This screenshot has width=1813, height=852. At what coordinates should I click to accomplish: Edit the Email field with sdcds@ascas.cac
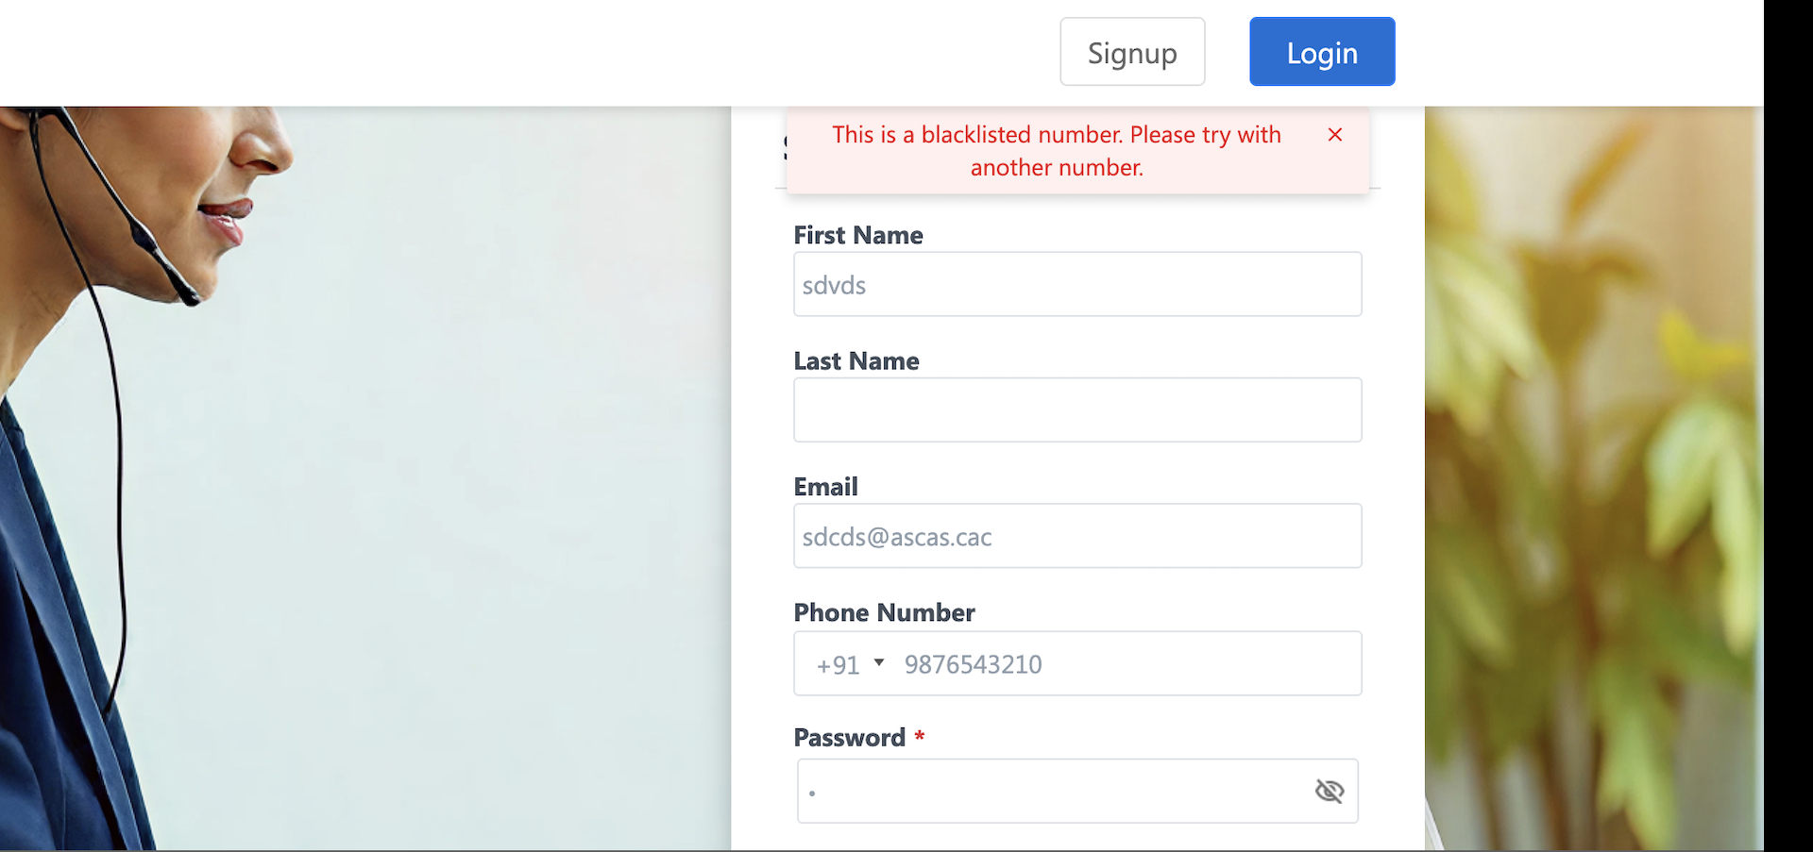coord(1076,537)
